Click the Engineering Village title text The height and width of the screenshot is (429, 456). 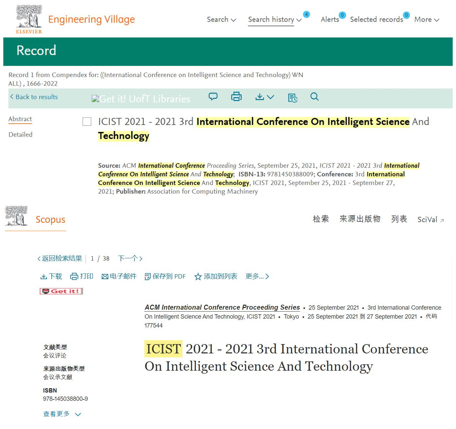click(x=91, y=20)
